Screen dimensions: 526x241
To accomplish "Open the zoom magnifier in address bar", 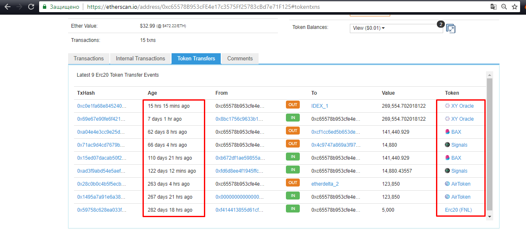I will [504, 7].
